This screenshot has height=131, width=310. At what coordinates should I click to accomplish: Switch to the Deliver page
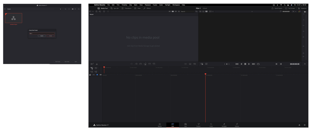point(237,125)
